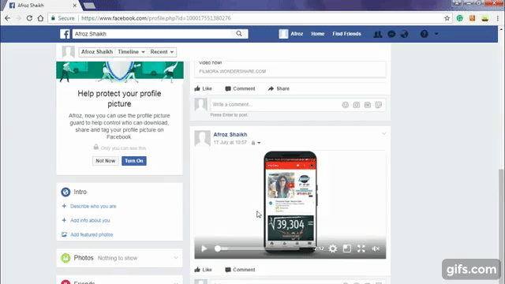Click Add info about you link
This screenshot has height=284, width=505.
tap(90, 220)
